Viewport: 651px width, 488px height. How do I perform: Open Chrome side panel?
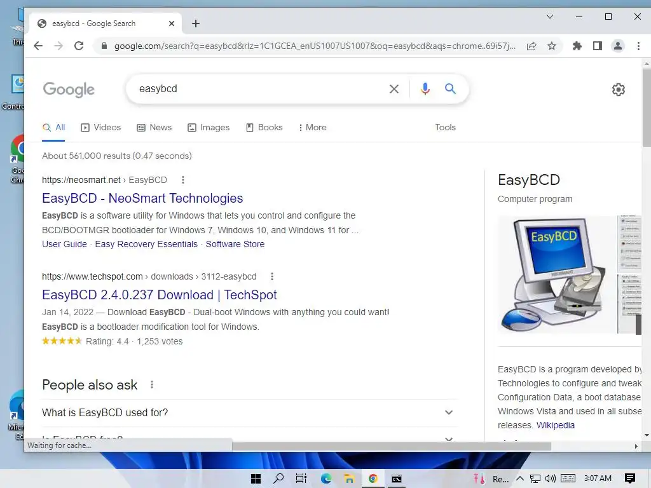[598, 46]
